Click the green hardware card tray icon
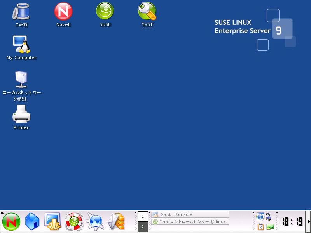The height and width of the screenshot is (233, 311). [270, 226]
